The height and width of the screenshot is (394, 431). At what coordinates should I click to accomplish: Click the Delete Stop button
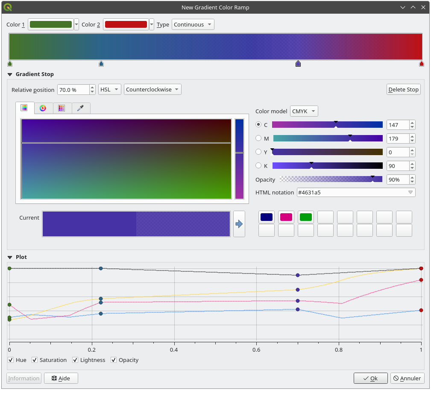pyautogui.click(x=403, y=89)
